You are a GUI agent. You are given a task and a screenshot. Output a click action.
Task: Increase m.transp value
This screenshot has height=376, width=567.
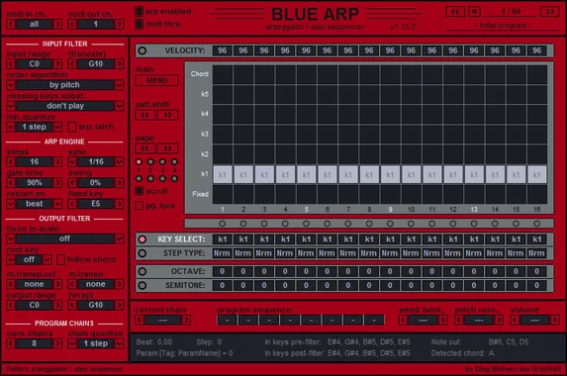pos(119,284)
